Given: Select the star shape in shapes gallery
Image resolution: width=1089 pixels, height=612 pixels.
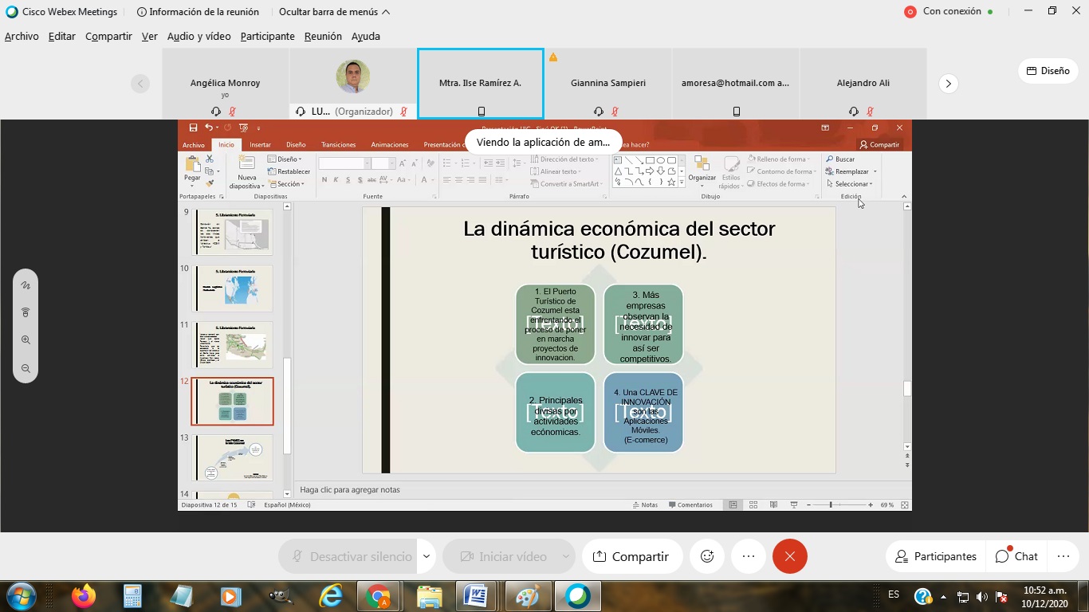Looking at the screenshot, I should tap(671, 182).
